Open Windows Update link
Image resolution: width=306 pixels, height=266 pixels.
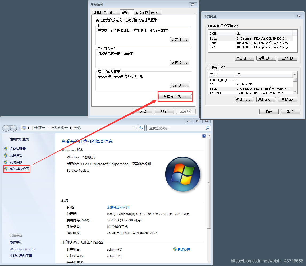[x=23, y=249]
